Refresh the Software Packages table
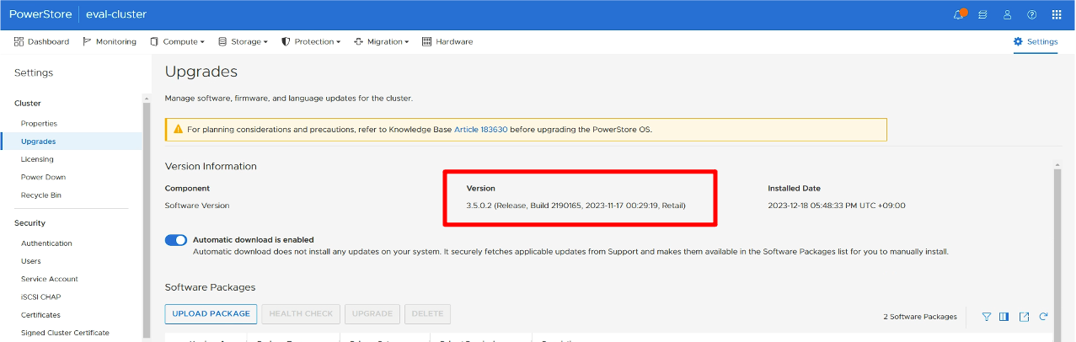This screenshot has height=342, width=1076. point(1043,317)
